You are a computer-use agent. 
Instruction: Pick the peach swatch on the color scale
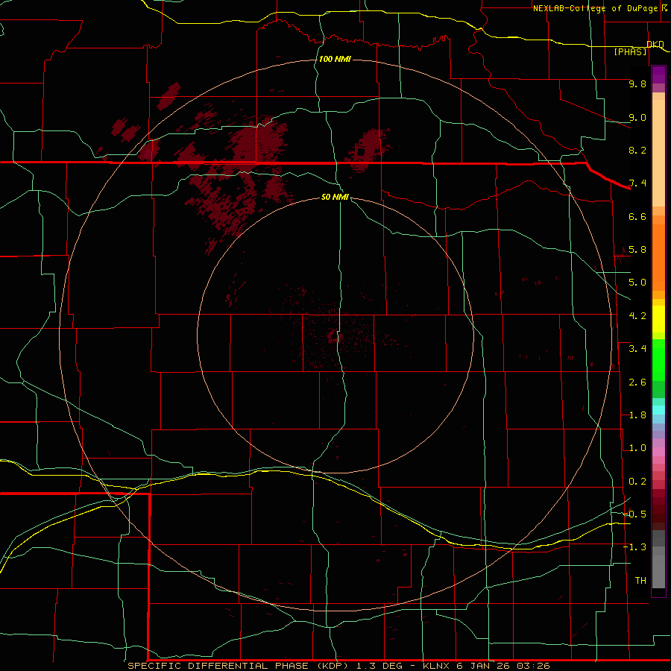coord(658,152)
